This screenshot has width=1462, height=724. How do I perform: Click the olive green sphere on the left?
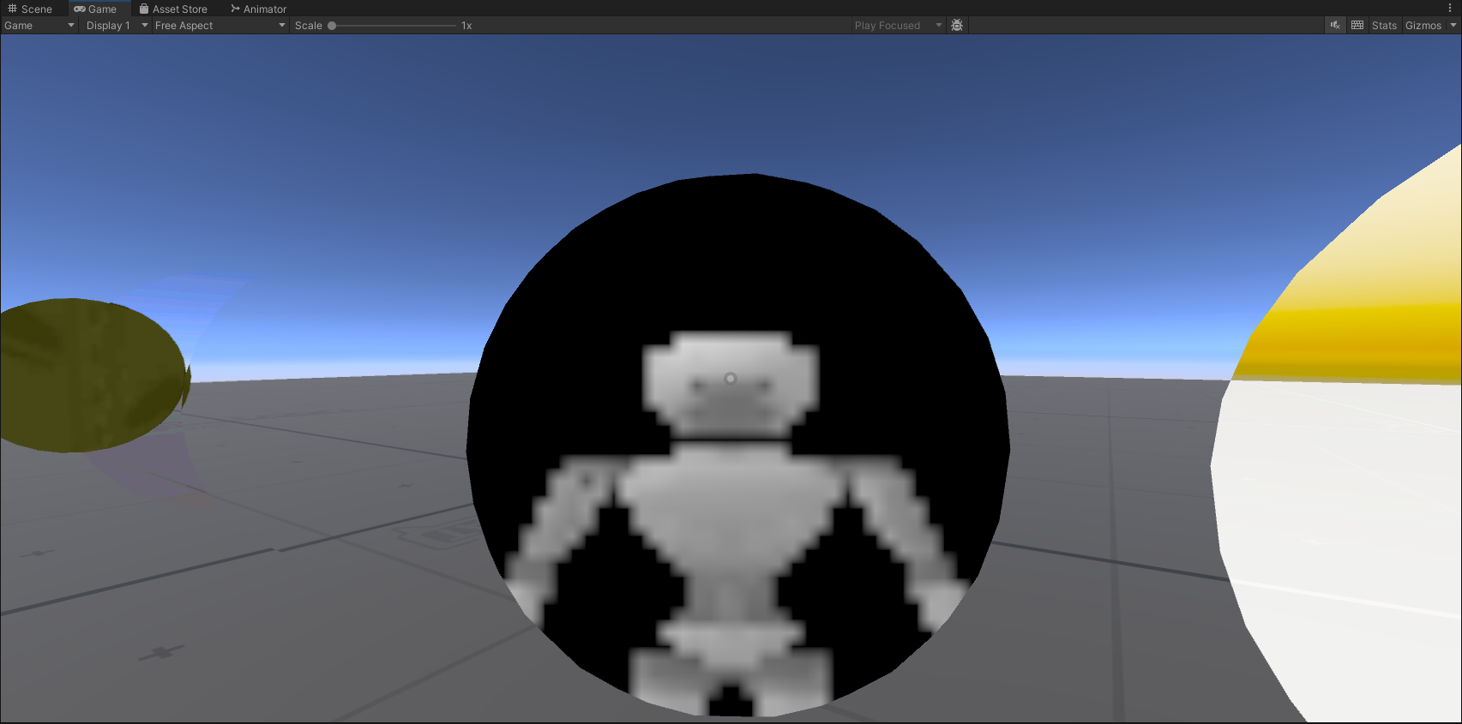coord(90,374)
